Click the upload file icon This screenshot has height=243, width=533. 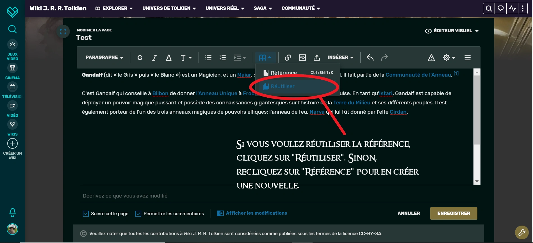(317, 58)
